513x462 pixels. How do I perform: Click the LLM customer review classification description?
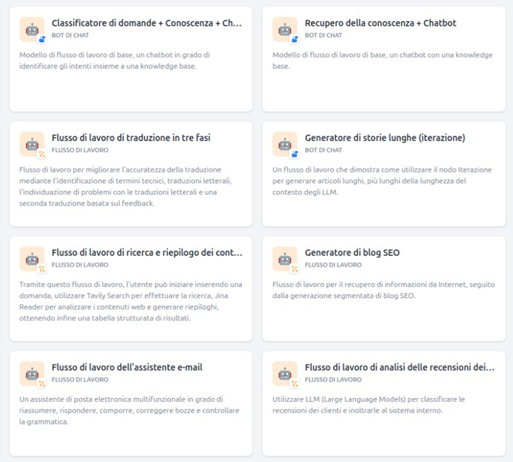[368, 405]
